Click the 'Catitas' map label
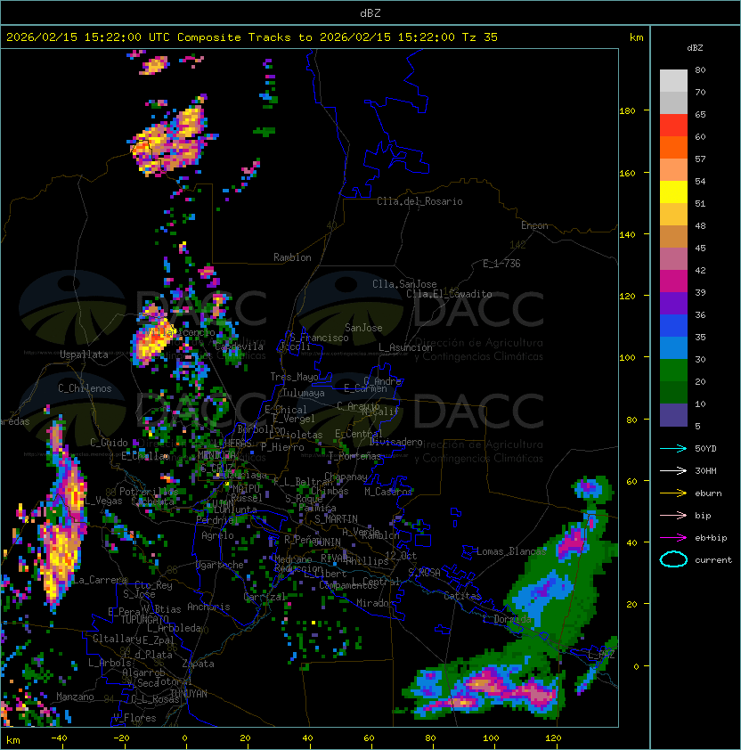Viewport: 741px width, 750px height. click(462, 596)
